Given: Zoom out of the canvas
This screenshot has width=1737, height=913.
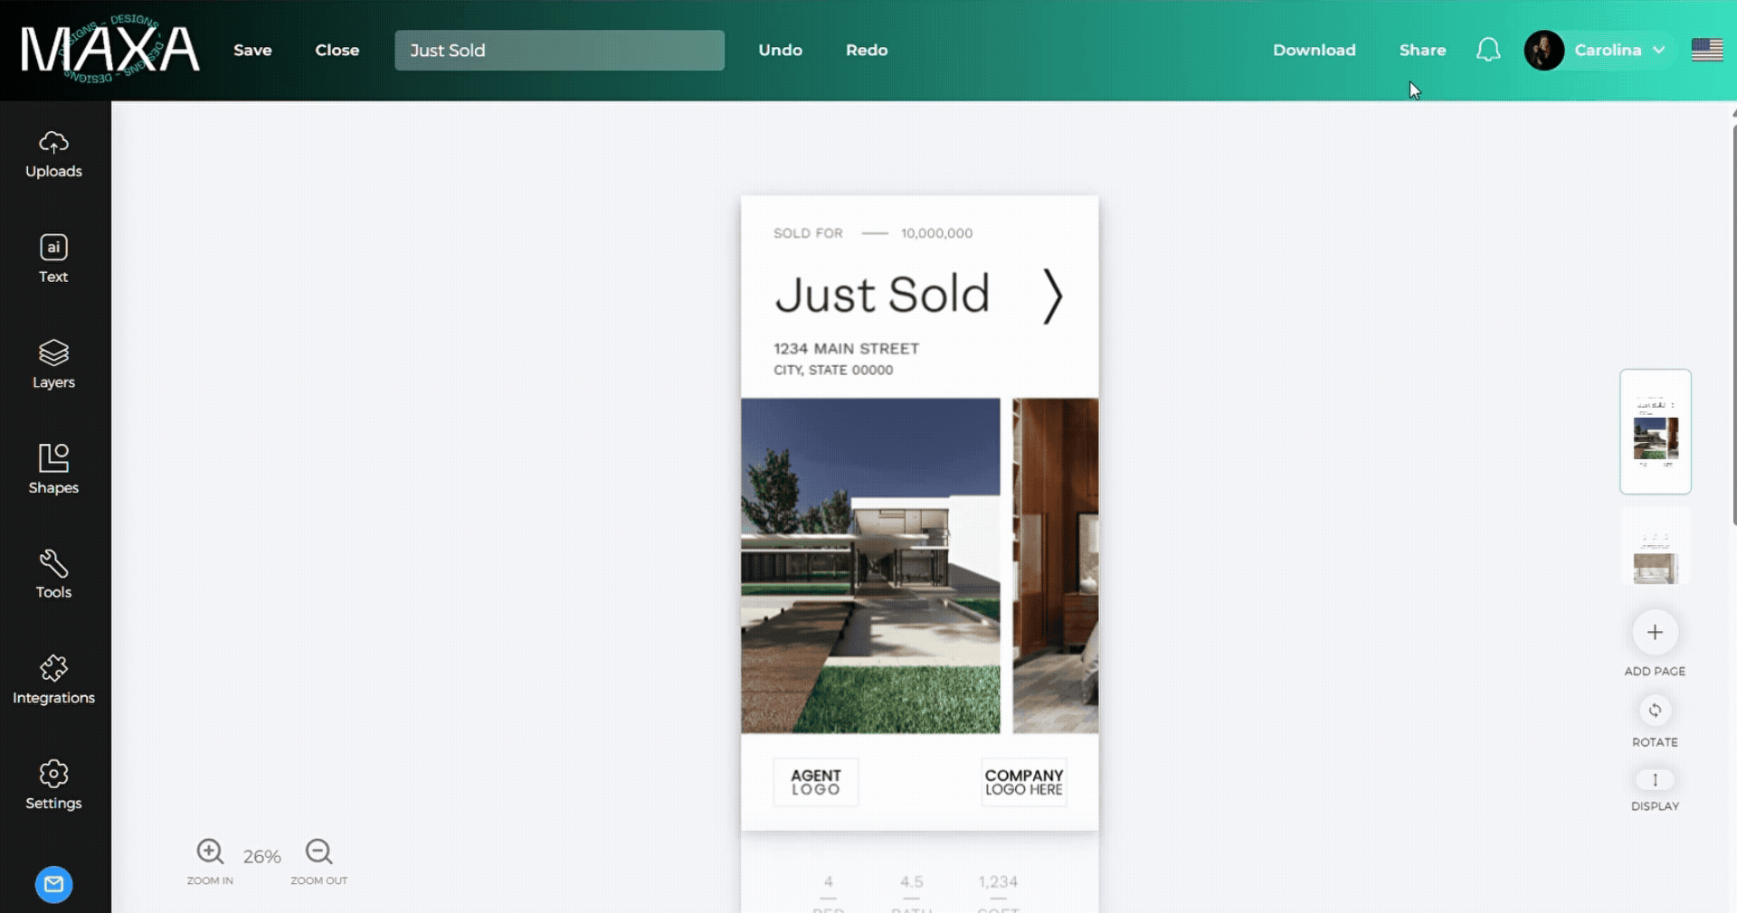Looking at the screenshot, I should 318,852.
